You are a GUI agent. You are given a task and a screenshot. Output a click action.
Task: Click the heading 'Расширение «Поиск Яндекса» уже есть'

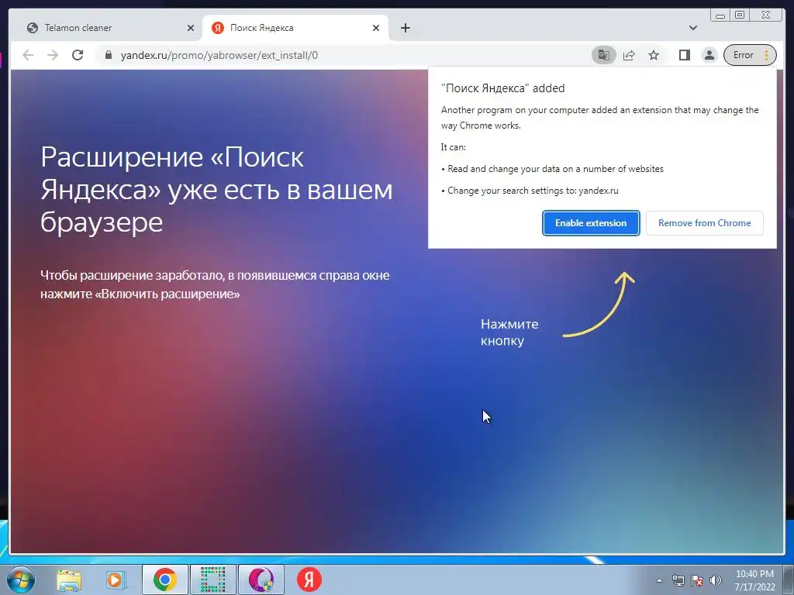[x=217, y=189]
